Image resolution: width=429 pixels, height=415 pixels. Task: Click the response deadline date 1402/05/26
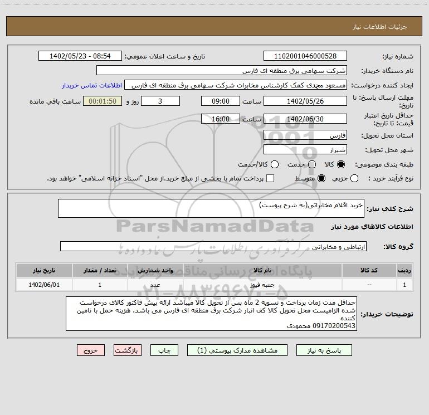click(305, 101)
